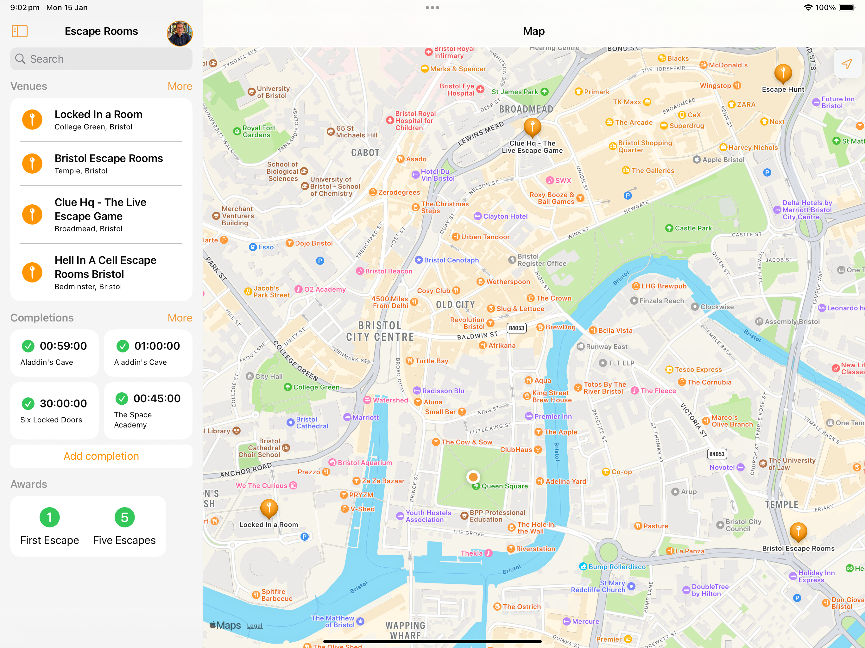Screen dimensions: 865x648
Task: Select Bristol Escape Rooms venue row
Action: click(x=101, y=163)
